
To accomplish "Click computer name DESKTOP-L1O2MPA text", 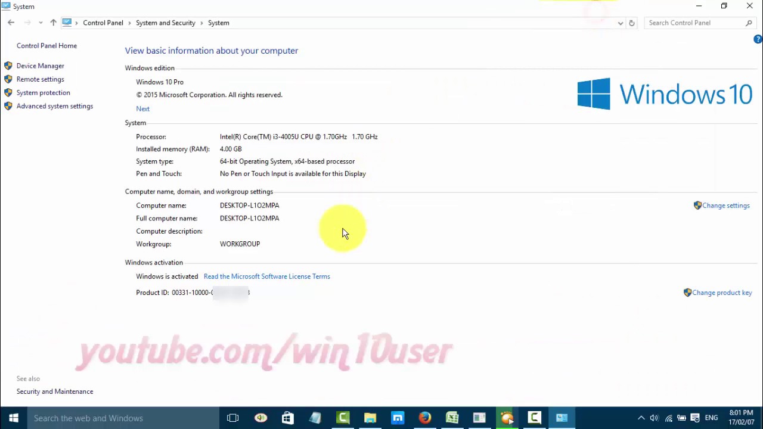I will (249, 206).
